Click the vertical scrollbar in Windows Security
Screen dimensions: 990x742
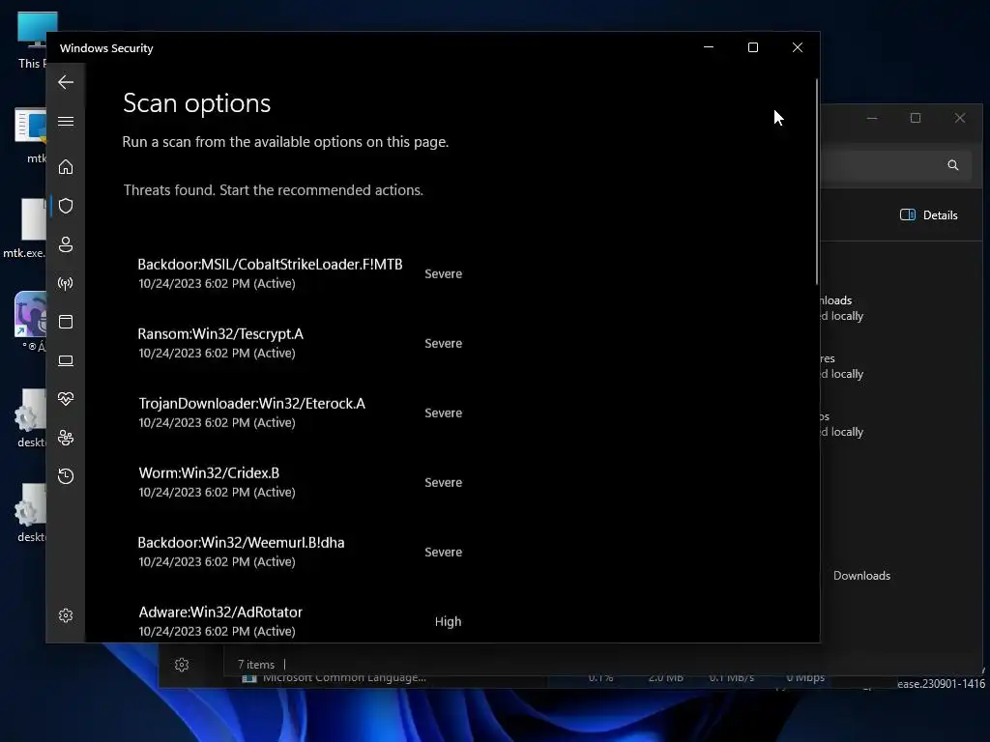(816, 182)
